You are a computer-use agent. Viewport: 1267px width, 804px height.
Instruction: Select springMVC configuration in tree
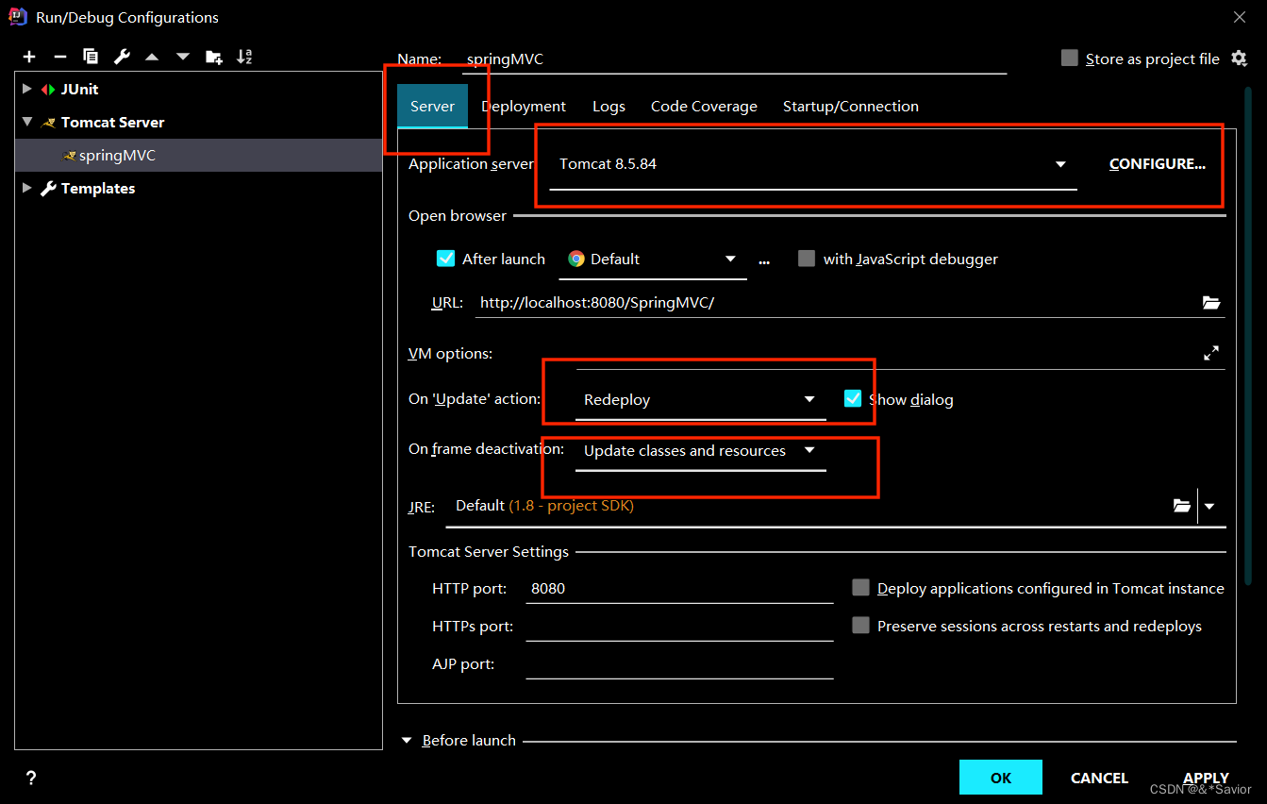click(x=198, y=156)
